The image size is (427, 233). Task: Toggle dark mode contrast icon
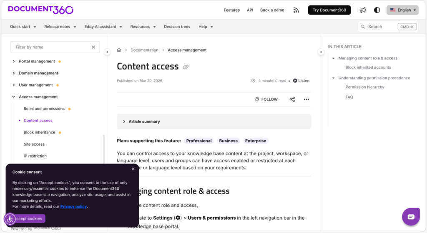(377, 10)
